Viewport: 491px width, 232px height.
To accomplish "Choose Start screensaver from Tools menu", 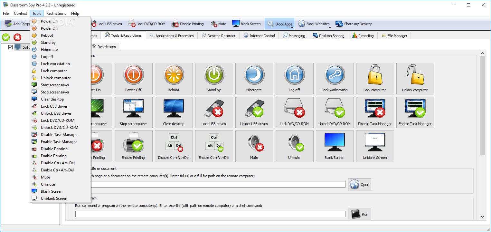I will tap(60, 85).
